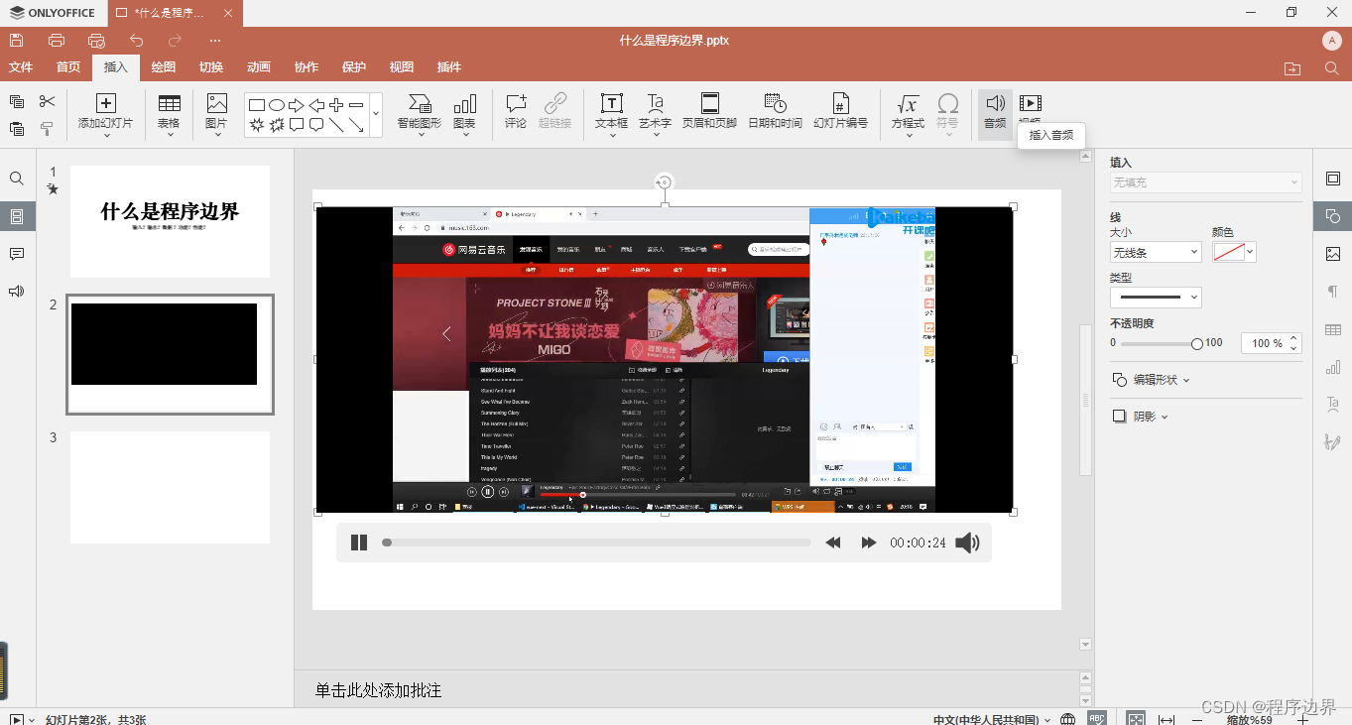The height and width of the screenshot is (725, 1352).
Task: Switch to the 协作 tab
Action: point(307,67)
